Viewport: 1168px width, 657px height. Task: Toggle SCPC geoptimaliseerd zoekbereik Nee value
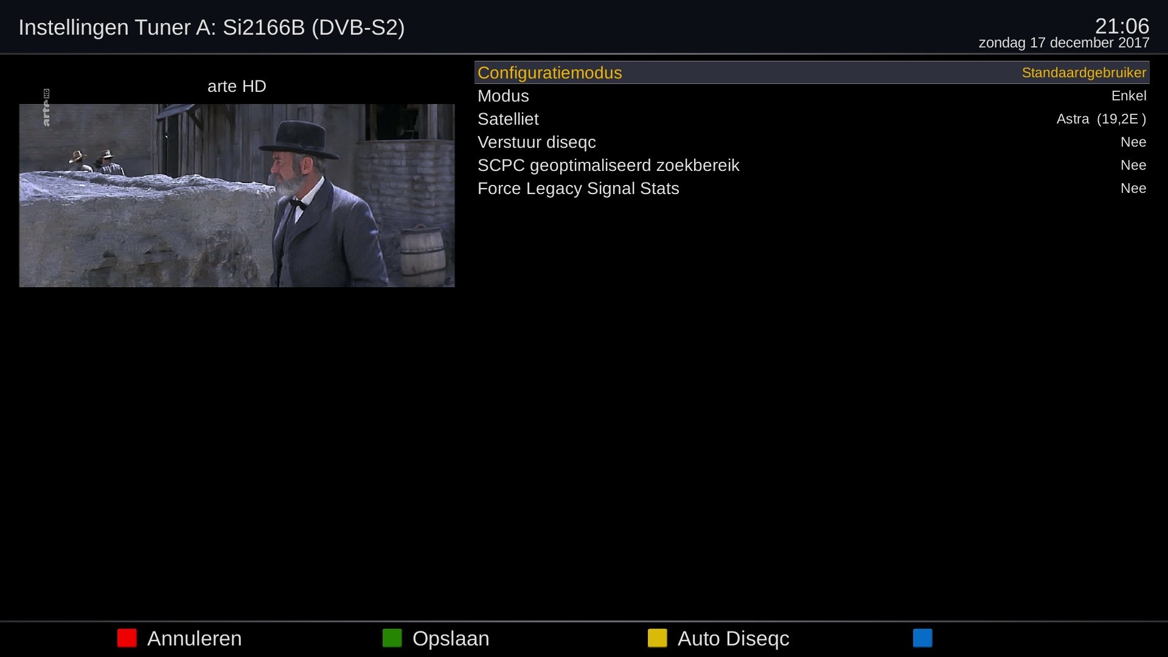point(1133,165)
